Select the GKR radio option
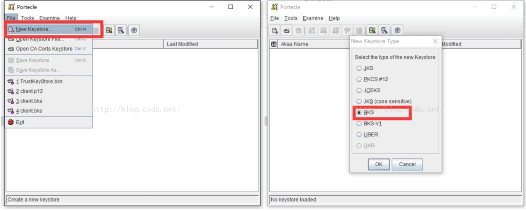The image size is (526, 211). [366, 145]
